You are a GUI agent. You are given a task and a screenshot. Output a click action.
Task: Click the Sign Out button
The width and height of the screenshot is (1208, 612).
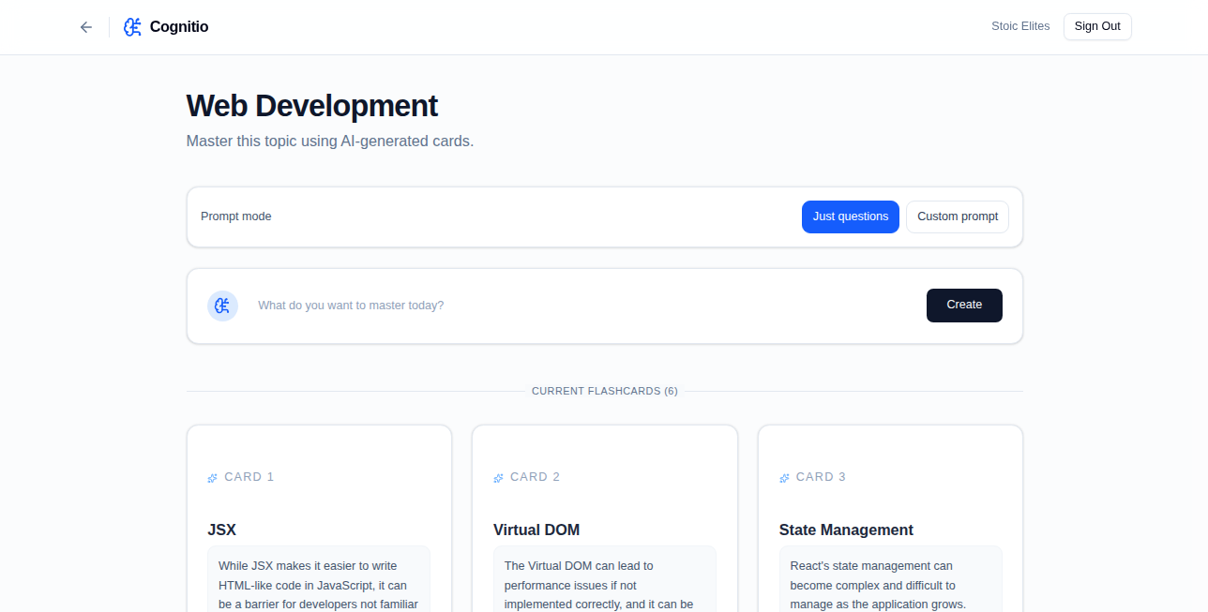coord(1097,26)
